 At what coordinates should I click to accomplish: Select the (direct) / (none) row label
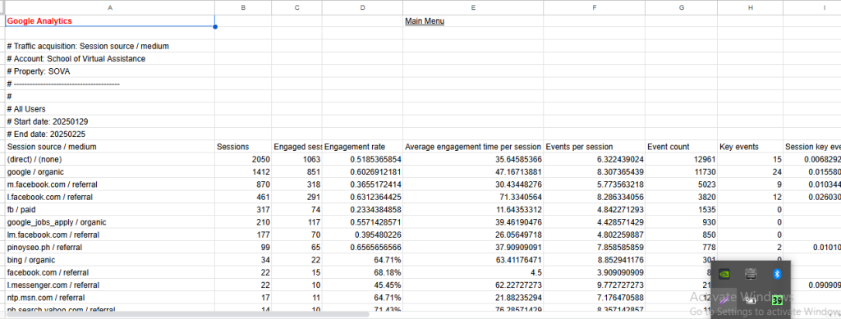click(110, 159)
